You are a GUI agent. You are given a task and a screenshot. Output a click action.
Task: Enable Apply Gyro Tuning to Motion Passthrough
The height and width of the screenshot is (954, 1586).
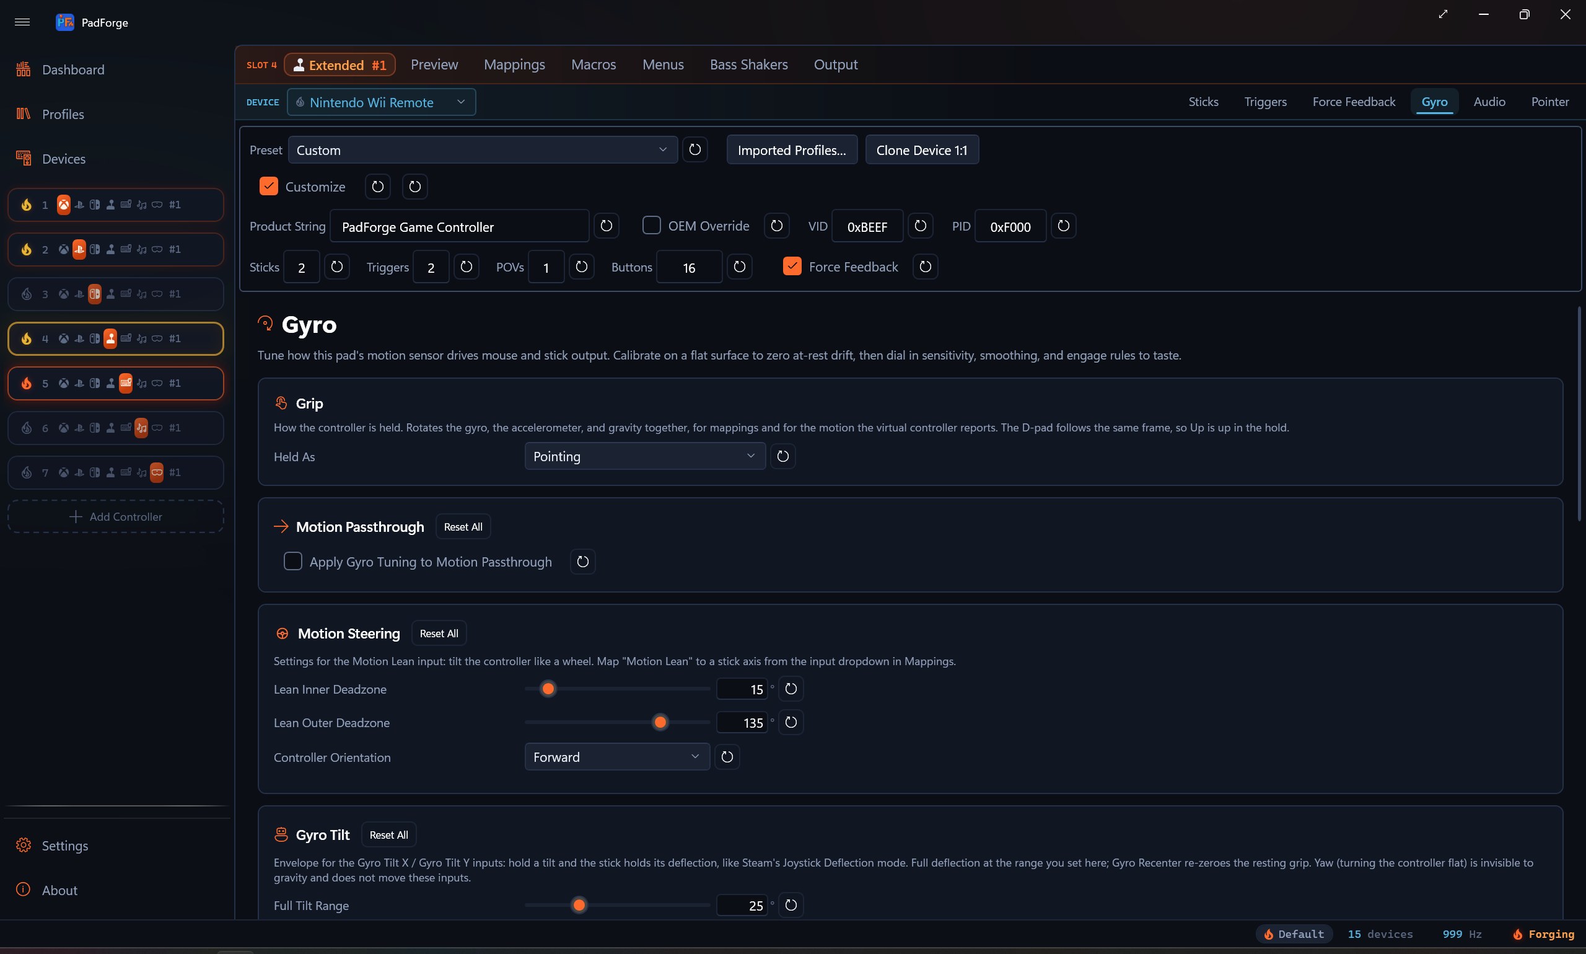coord(293,561)
